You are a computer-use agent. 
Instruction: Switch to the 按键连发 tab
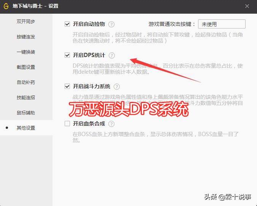[26, 37]
